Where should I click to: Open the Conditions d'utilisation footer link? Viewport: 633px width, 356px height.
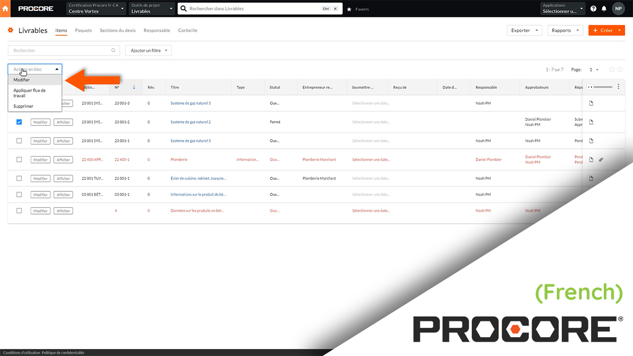point(22,353)
